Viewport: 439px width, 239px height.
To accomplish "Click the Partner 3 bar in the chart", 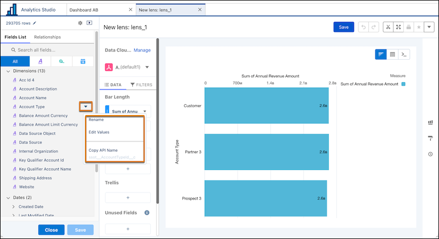I will click(267, 152).
